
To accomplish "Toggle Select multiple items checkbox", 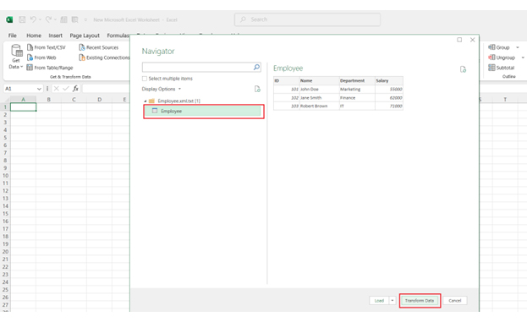I will click(x=145, y=79).
